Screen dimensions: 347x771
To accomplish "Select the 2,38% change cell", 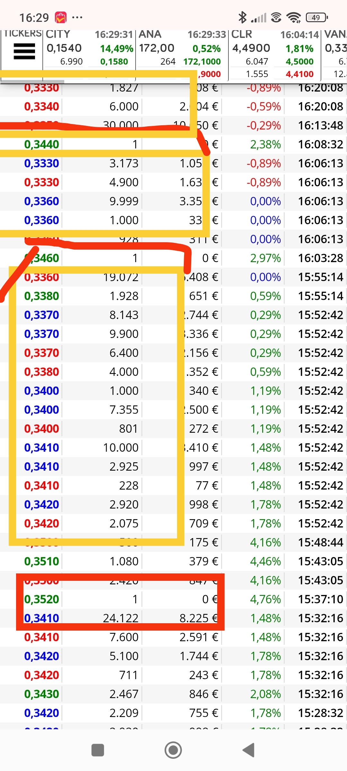I will pyautogui.click(x=266, y=145).
